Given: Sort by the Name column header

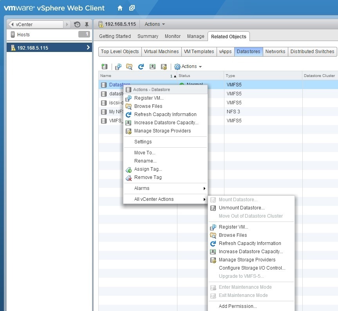Looking at the screenshot, I should click(x=137, y=76).
